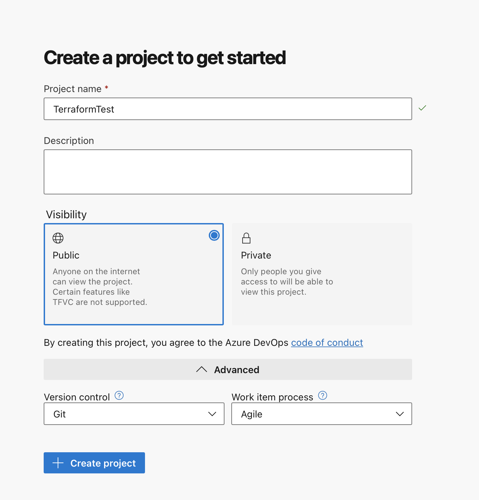Screen dimensions: 479x500
Task: Click the lock icon in Private card
Action: click(x=246, y=238)
